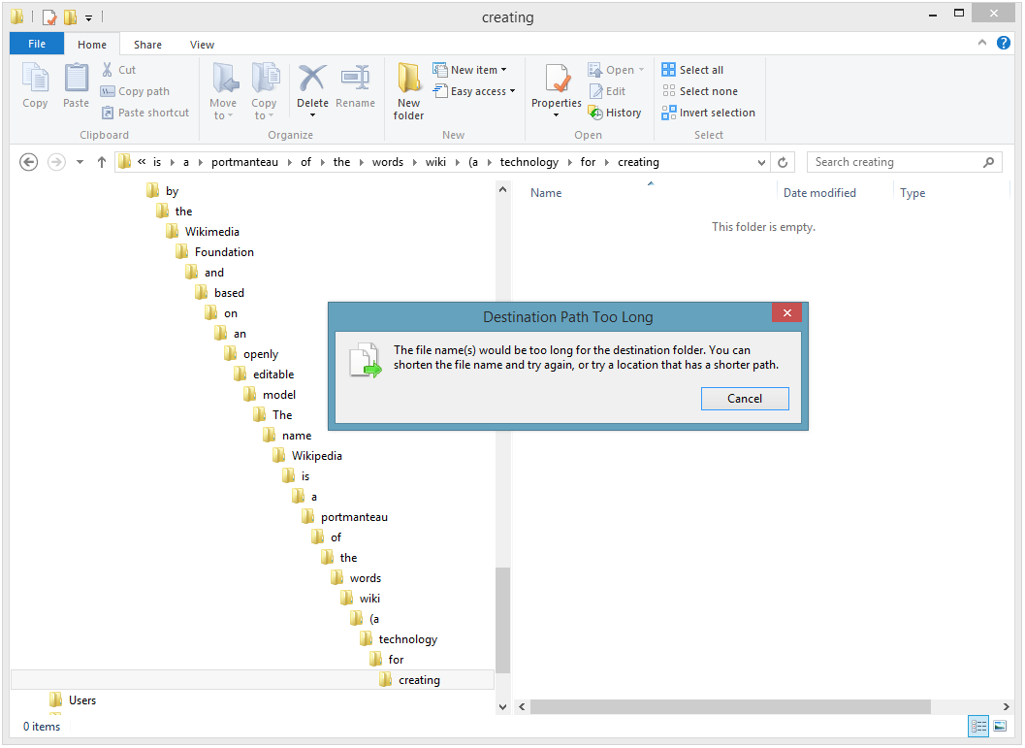Sort by Date modified column header

pyautogui.click(x=819, y=193)
